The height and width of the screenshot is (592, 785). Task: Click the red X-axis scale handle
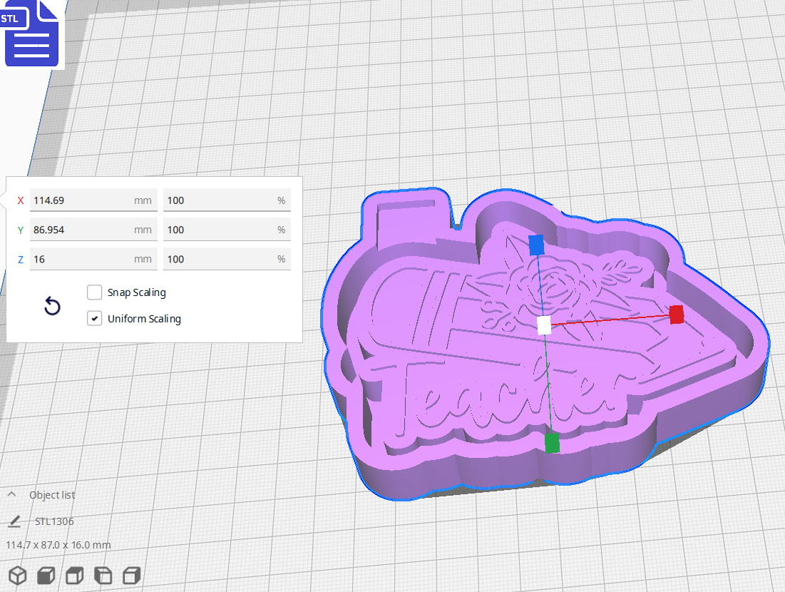676,315
